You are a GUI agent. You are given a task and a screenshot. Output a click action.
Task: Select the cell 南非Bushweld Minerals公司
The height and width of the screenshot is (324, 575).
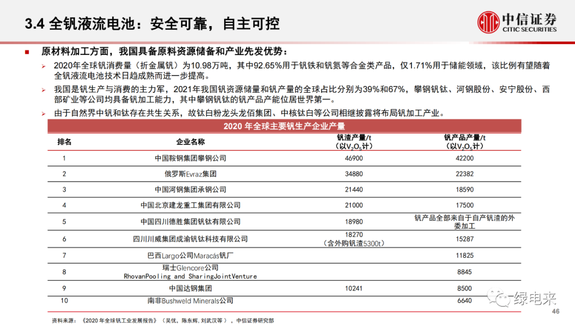click(190, 301)
